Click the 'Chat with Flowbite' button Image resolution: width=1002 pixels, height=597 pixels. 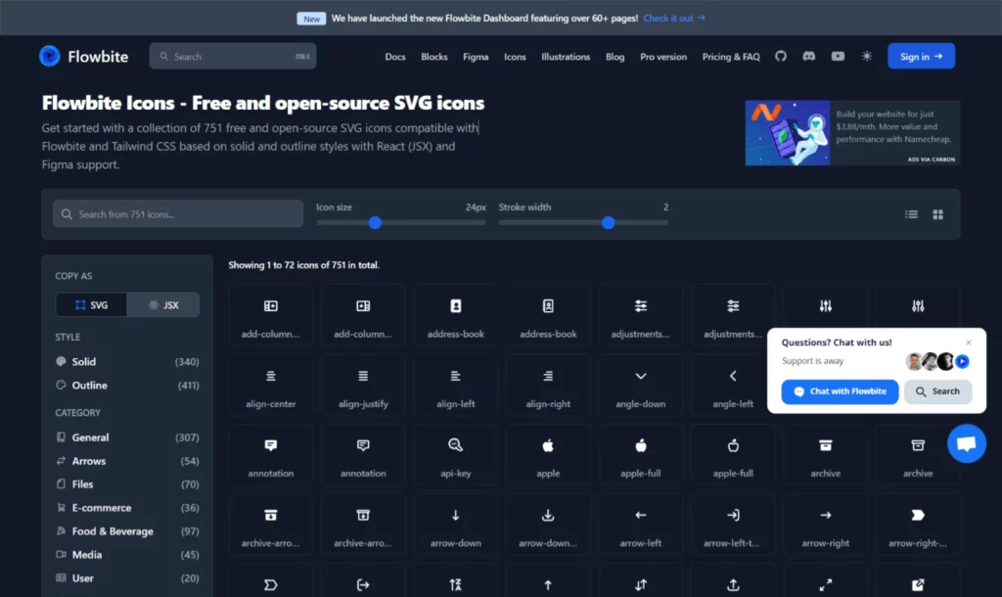(840, 391)
